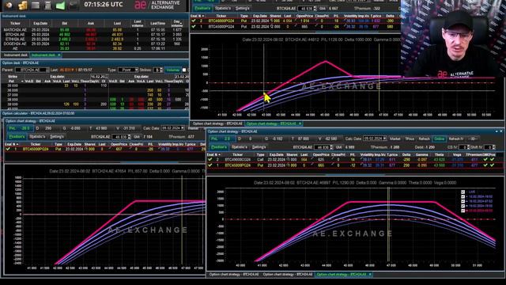506x285 pixels.
Task: Click Theta column header in bottom-right positions table
Action: [x=440, y=155]
